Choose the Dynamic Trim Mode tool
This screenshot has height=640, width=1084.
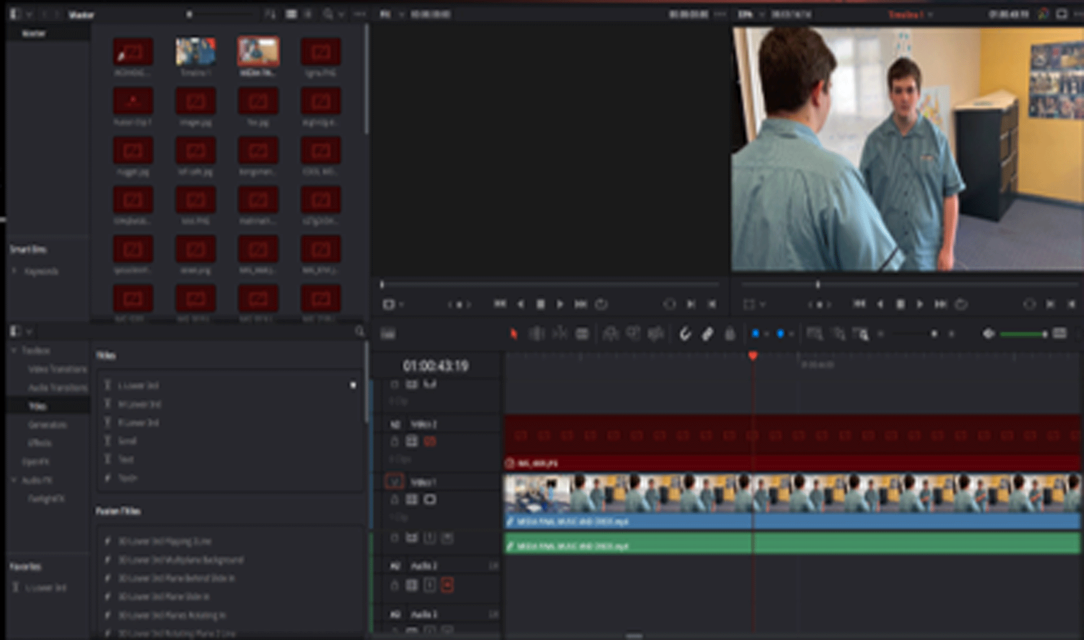coord(559,334)
